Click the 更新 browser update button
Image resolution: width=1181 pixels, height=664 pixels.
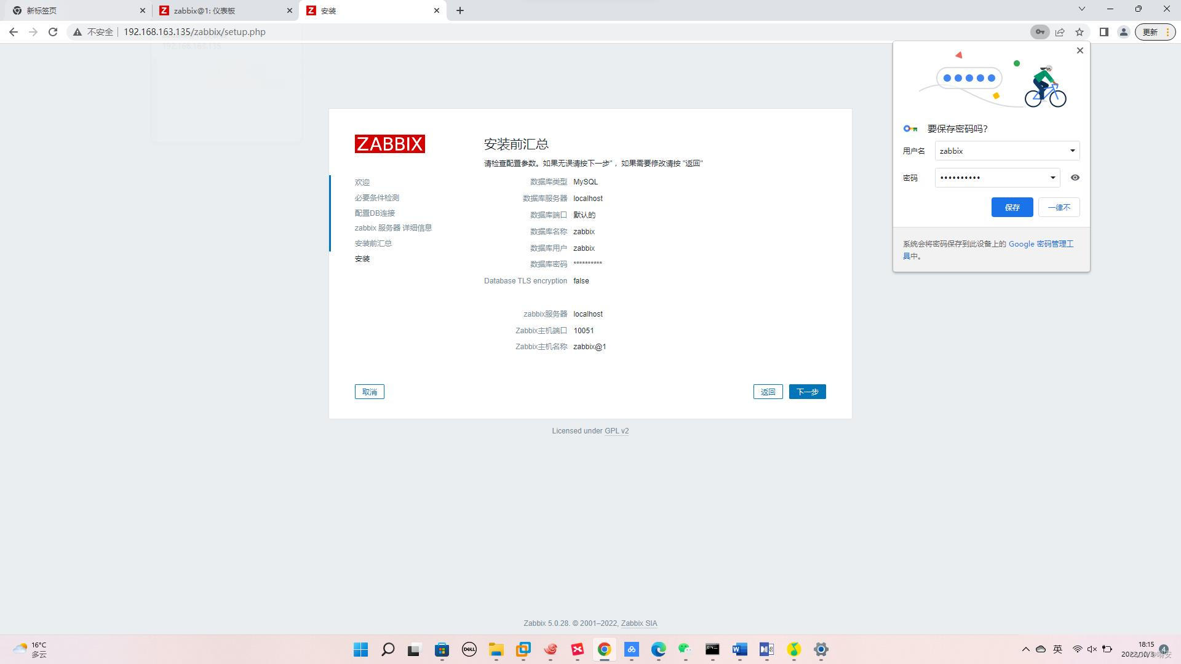tap(1155, 32)
